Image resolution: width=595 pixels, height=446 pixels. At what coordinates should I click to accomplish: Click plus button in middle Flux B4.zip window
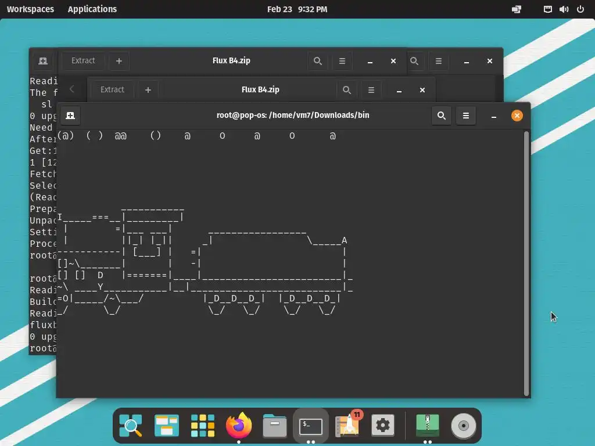tap(148, 90)
